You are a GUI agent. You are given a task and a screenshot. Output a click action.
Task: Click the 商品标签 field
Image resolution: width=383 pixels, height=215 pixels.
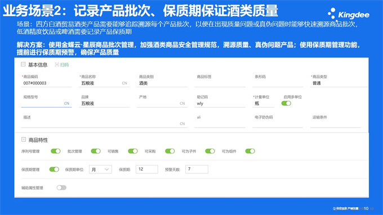[220, 83]
